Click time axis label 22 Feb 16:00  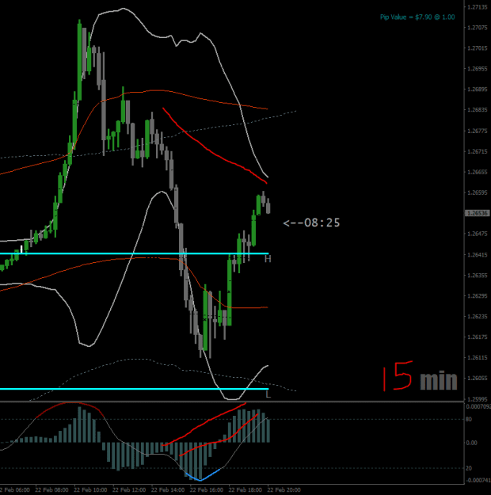206,490
